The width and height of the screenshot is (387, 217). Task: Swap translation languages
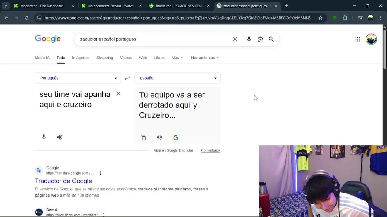(x=128, y=78)
